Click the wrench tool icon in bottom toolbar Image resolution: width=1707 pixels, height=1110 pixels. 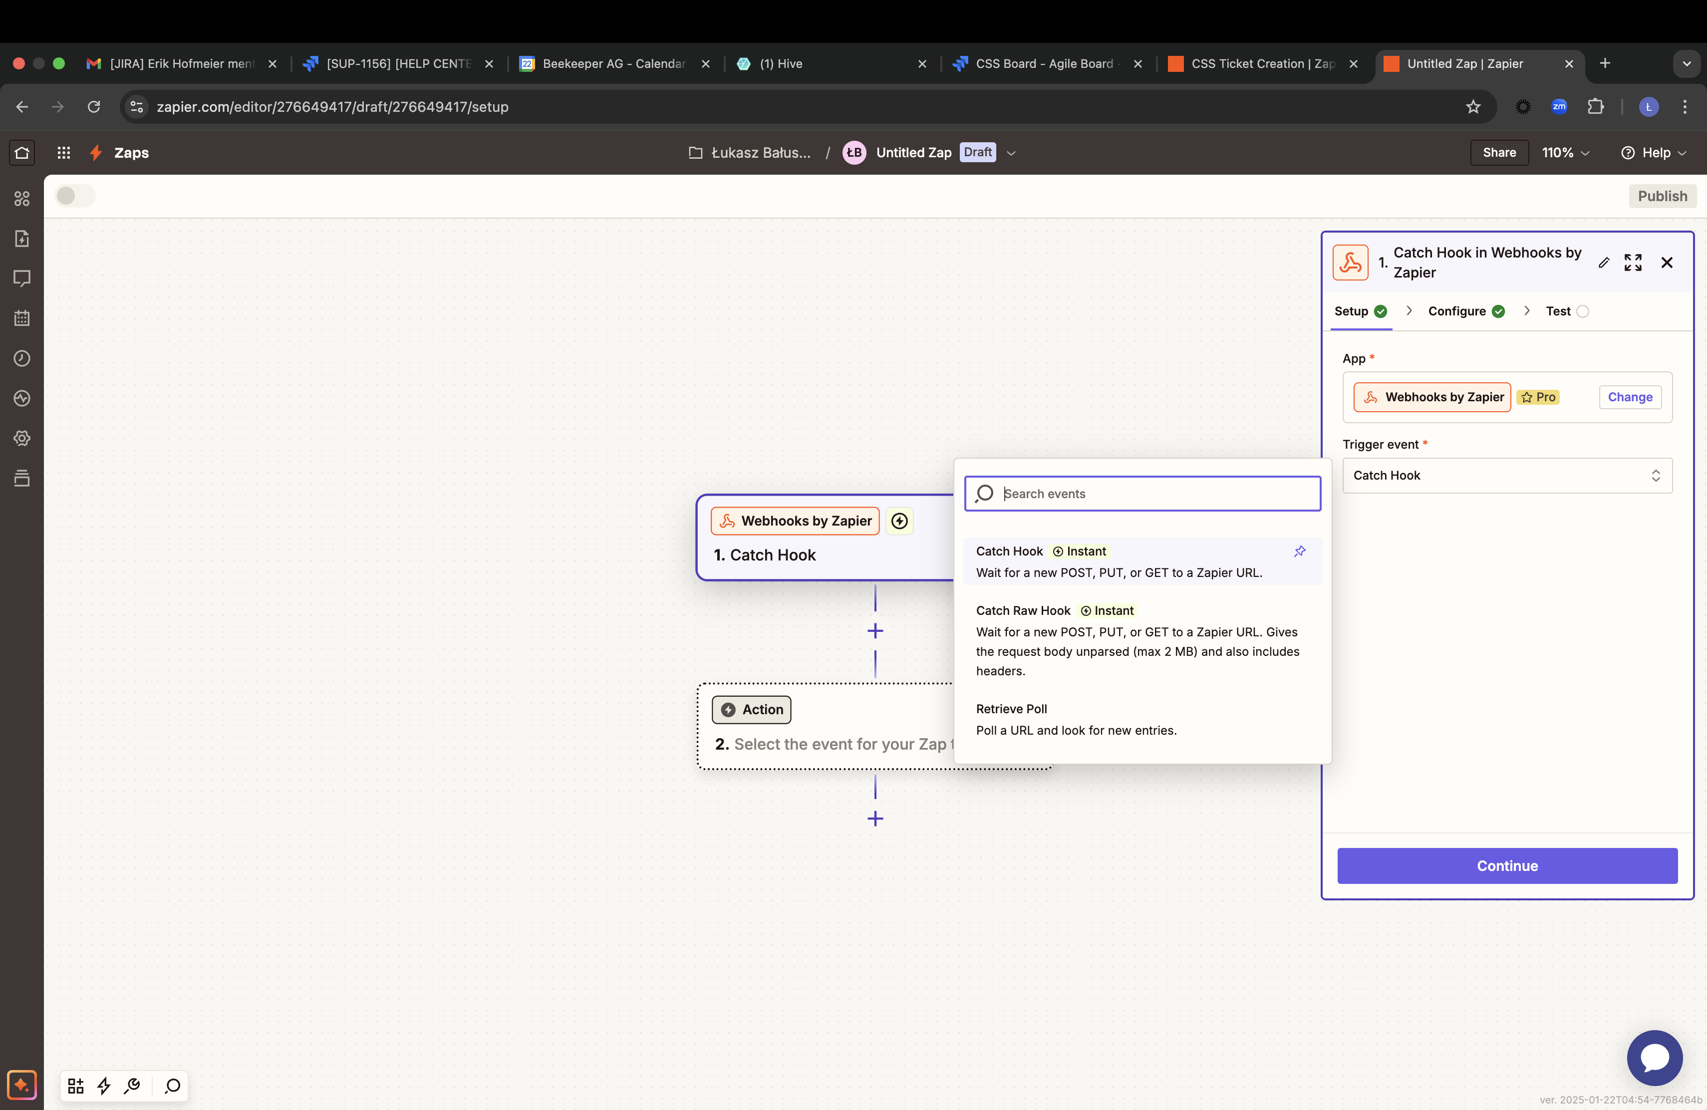pyautogui.click(x=132, y=1086)
